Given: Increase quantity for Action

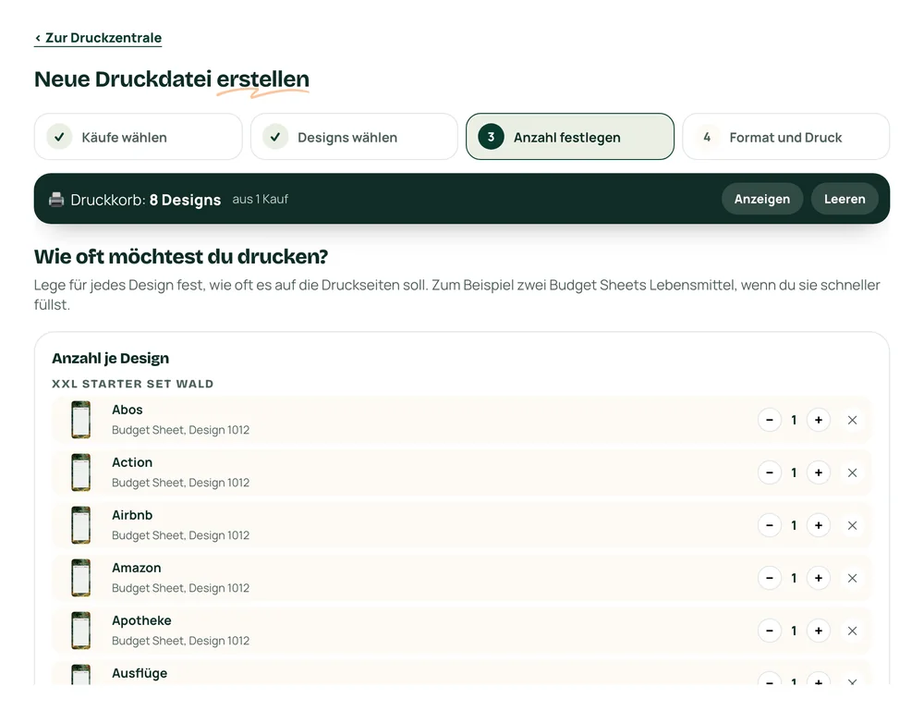Looking at the screenshot, I should 819,472.
